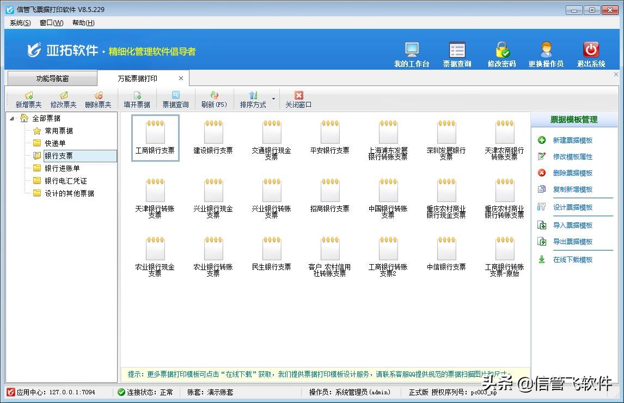Image resolution: width=624 pixels, height=403 pixels.
Task: Select the 平安银行支票 template
Action: click(x=330, y=138)
